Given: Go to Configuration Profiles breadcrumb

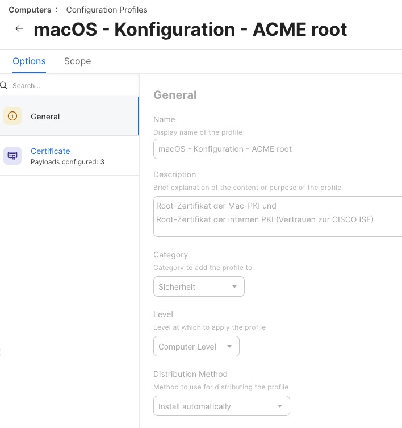Looking at the screenshot, I should pyautogui.click(x=107, y=10).
